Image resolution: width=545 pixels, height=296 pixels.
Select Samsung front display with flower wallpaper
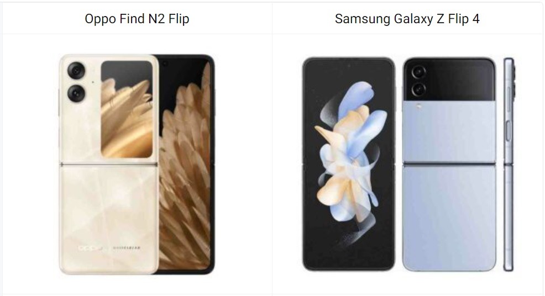click(349, 164)
